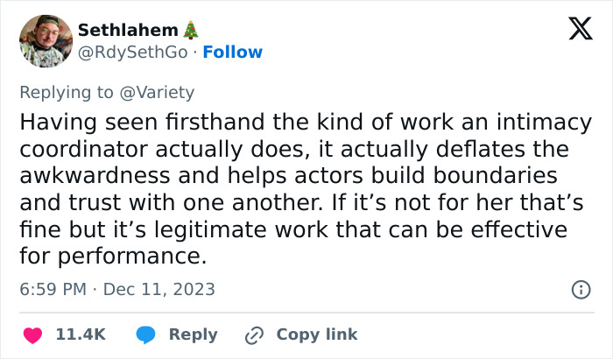
Task: Click the Reply text label
Action: [193, 334]
